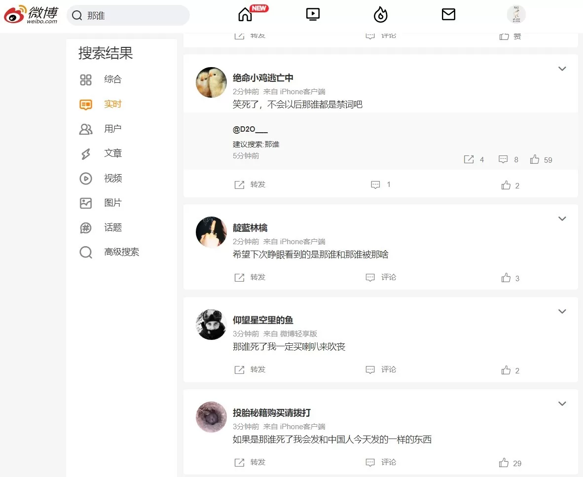Click the search box containing 那谁
Screen dimensions: 583x477
(x=128, y=15)
